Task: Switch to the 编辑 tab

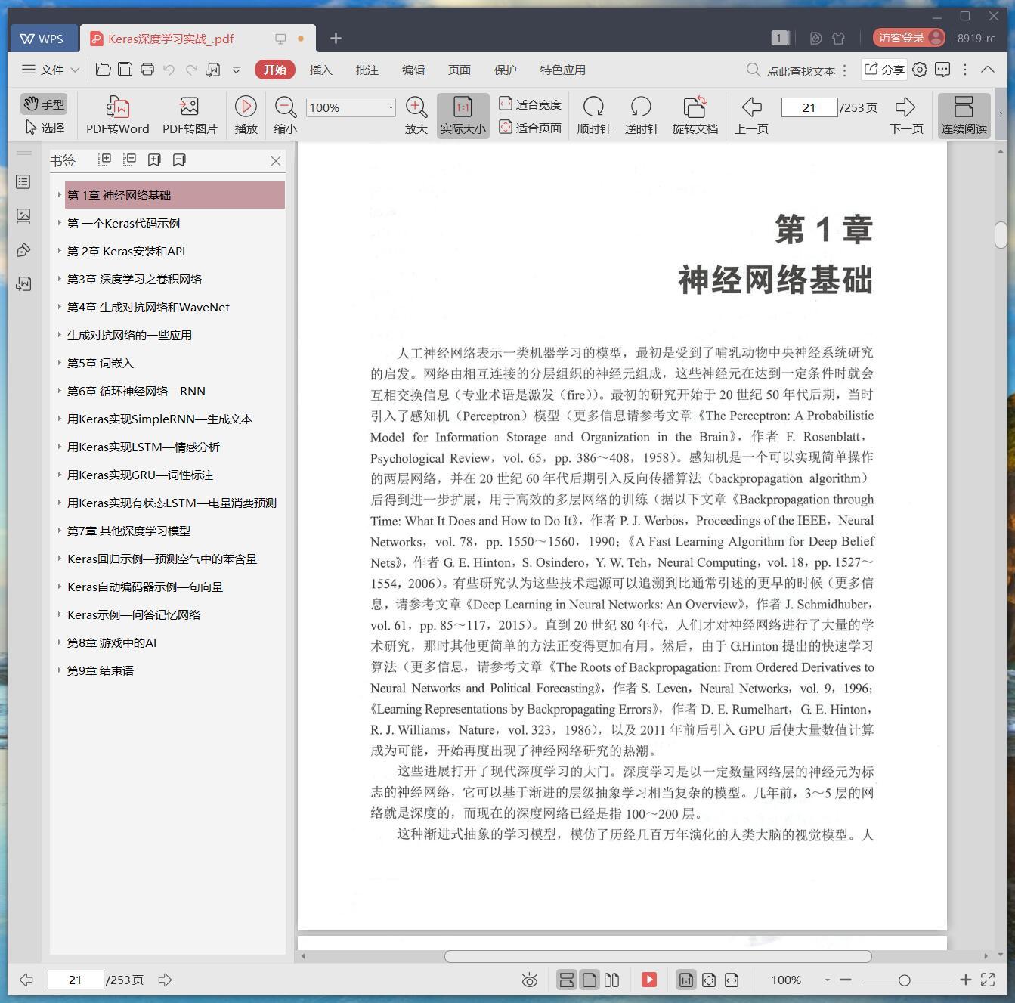Action: 413,70
